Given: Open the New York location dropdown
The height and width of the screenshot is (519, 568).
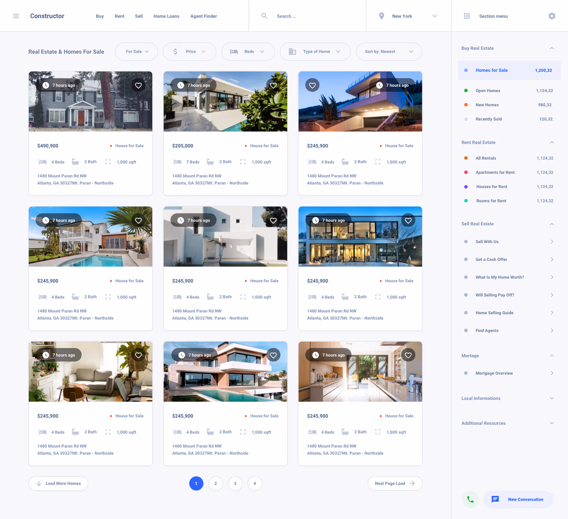Looking at the screenshot, I should point(408,16).
